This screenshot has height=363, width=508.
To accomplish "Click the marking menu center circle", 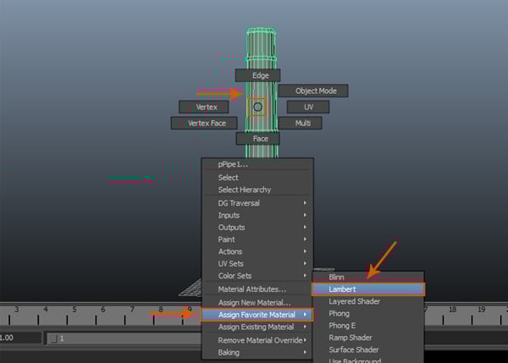I will [x=258, y=107].
